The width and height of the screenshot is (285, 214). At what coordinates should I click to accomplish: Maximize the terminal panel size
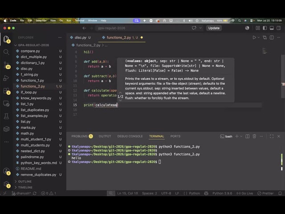pos(272,136)
